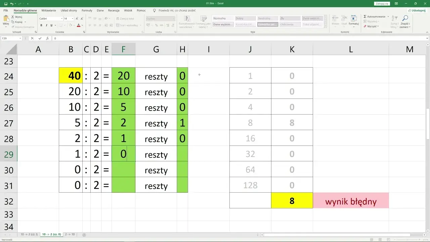430x242 pixels.
Task: Toggle bold formatting
Action: coord(42,25)
